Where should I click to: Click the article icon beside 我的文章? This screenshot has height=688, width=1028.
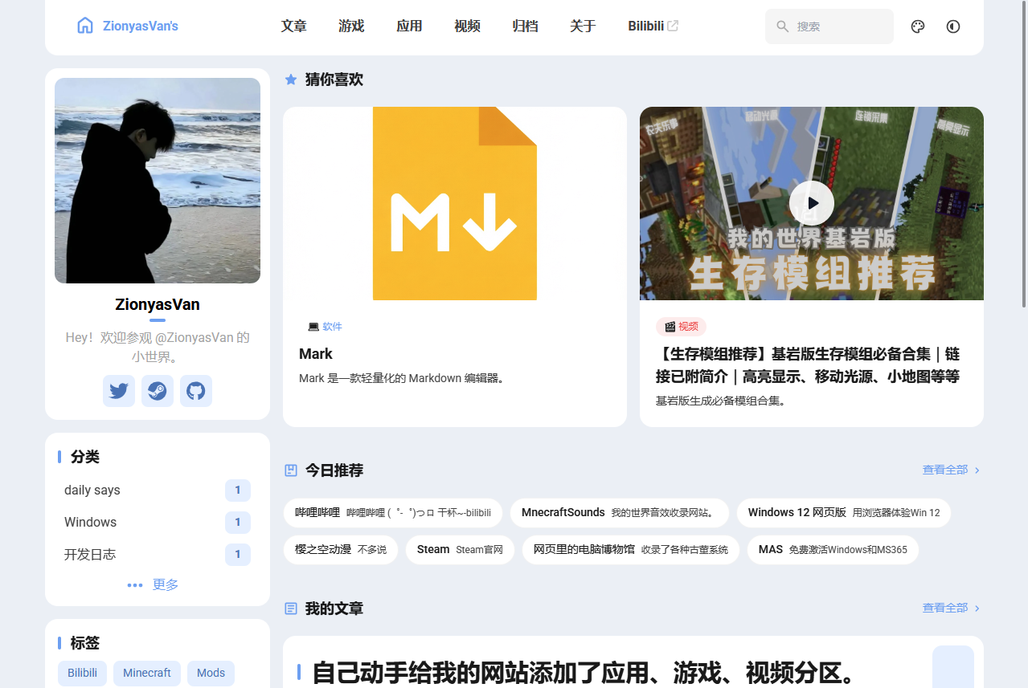[x=291, y=609]
